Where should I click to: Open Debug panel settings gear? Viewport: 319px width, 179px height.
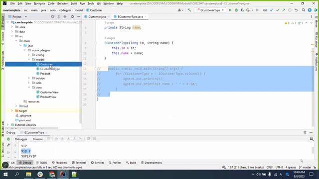(x=305, y=132)
